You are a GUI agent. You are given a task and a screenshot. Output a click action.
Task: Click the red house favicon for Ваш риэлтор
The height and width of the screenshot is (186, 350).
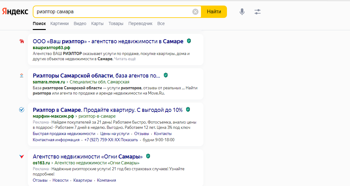click(22, 41)
